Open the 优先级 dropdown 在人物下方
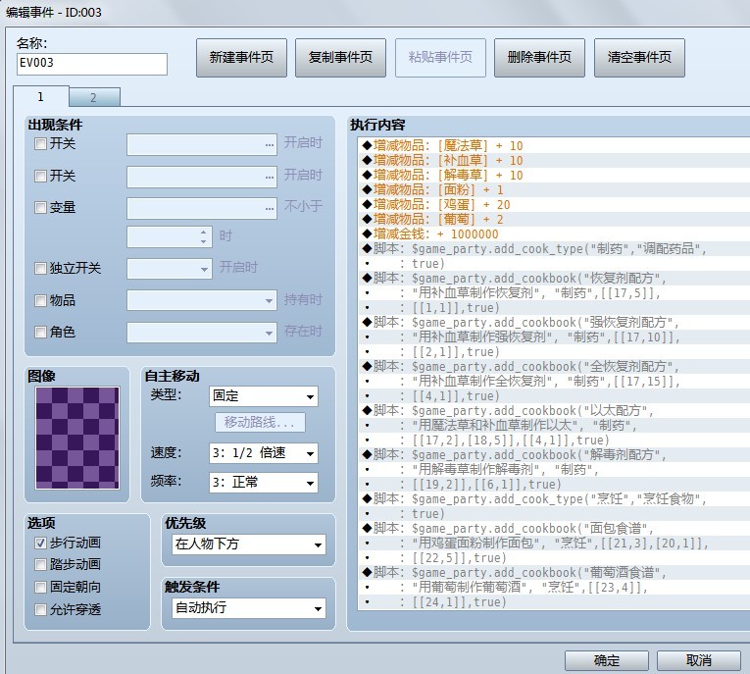This screenshot has height=674, width=750. [x=249, y=544]
